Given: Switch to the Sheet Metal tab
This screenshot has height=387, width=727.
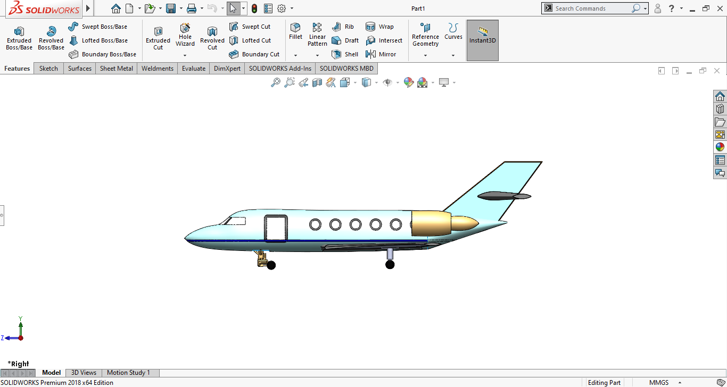Looking at the screenshot, I should (x=117, y=69).
